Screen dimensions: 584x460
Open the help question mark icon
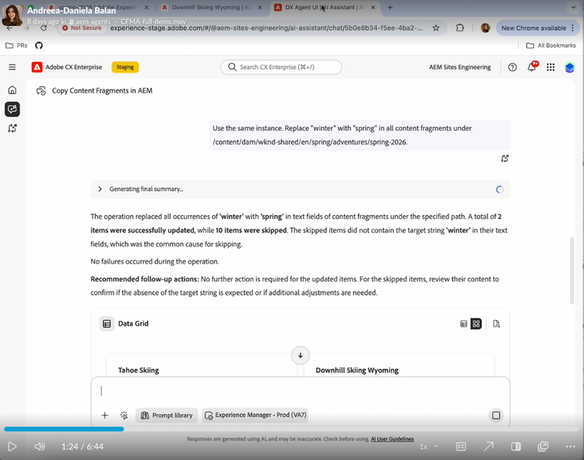512,67
